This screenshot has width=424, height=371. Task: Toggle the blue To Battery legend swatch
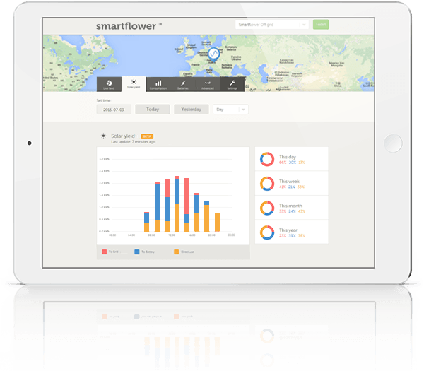[137, 252]
